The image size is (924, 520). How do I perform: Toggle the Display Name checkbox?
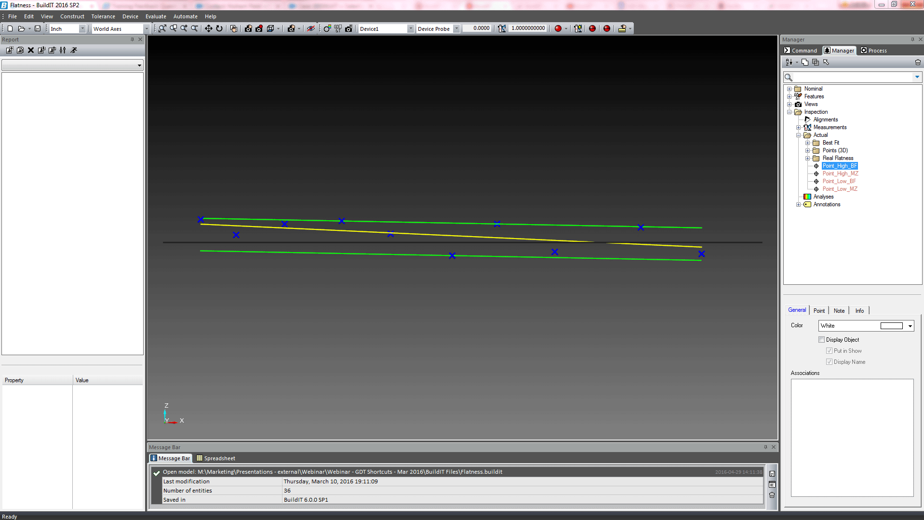coord(829,362)
